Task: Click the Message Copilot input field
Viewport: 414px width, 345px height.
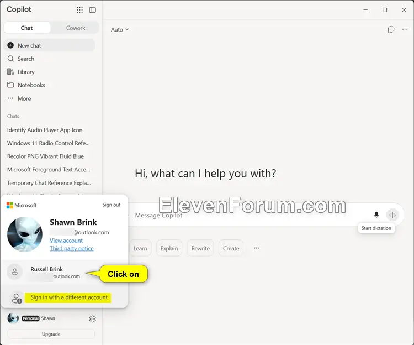Action: pos(251,215)
